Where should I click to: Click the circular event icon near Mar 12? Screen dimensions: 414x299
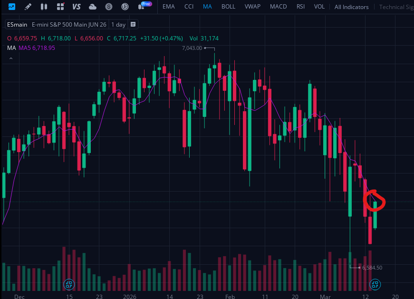point(375,284)
